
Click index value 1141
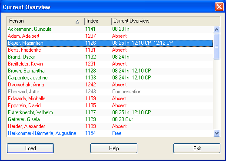click(90, 29)
